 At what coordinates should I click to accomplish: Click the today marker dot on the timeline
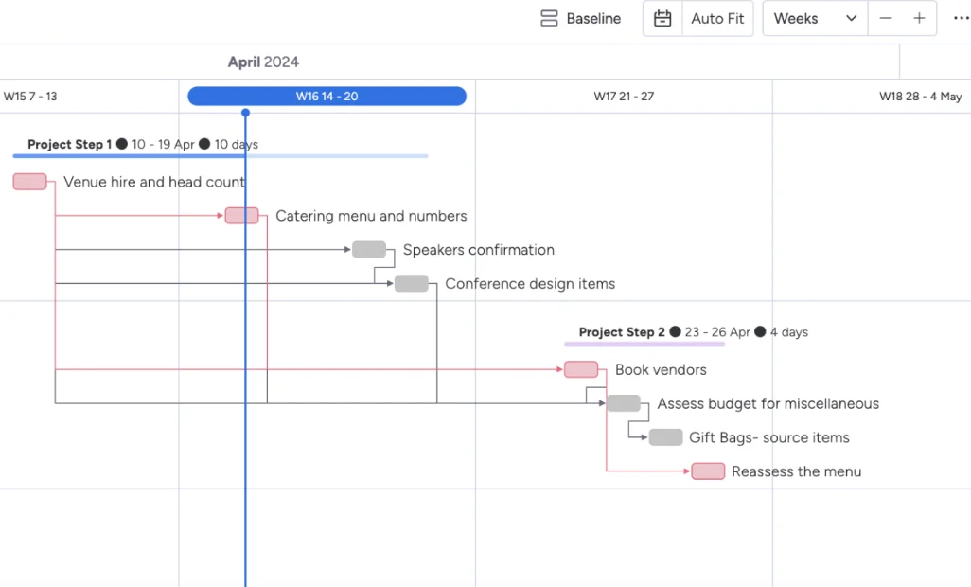(245, 113)
